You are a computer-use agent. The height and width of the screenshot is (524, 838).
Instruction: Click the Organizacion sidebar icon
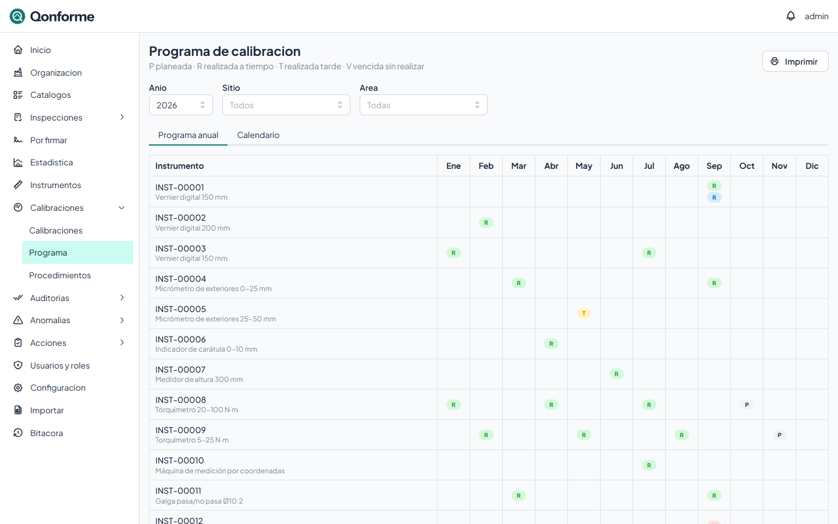pos(18,73)
